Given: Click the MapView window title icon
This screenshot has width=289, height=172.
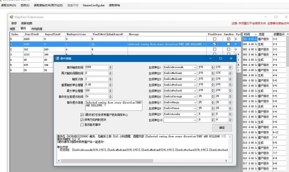Looking at the screenshot, I should click(x=11, y=17).
